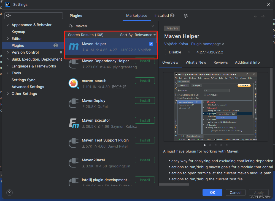Screen dimensions: 275x201
Task: Focus the settings search field
Action: (34, 16)
